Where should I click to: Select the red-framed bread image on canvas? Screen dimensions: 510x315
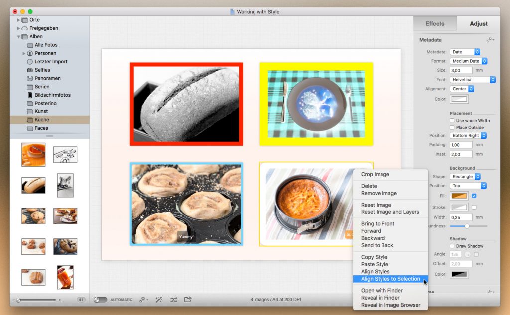pos(186,104)
